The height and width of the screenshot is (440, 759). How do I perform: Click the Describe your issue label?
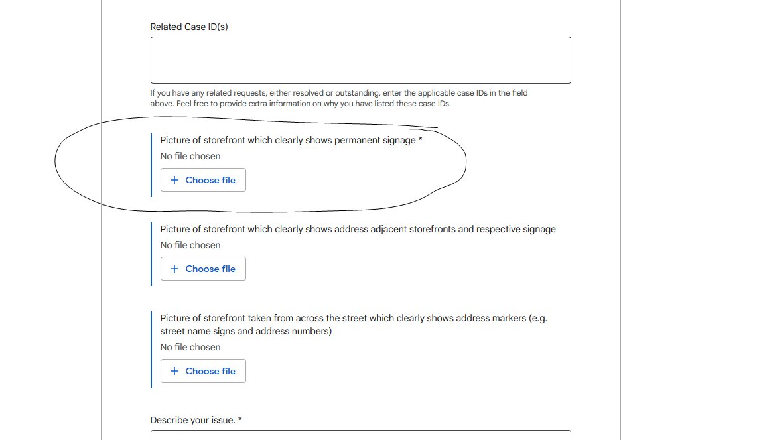click(x=196, y=420)
